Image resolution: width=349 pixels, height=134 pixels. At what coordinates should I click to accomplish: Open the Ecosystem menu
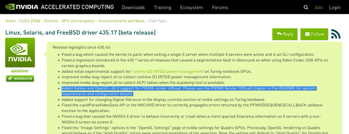192,7
